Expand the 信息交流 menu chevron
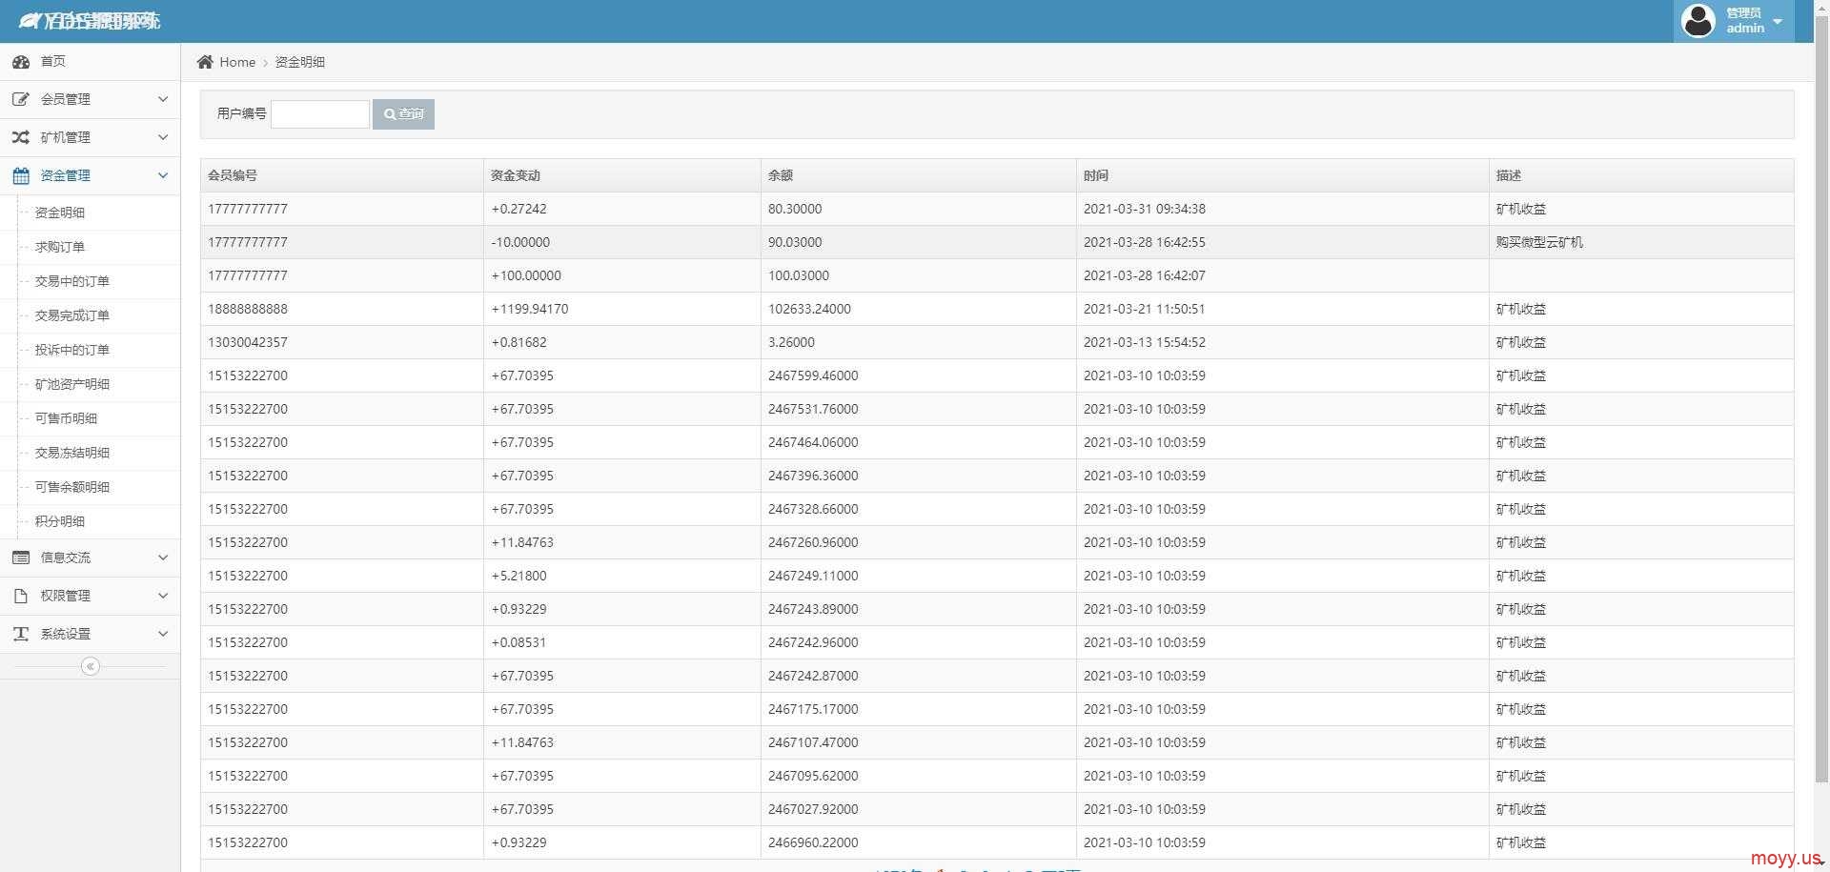Image resolution: width=1830 pixels, height=872 pixels. tap(163, 558)
